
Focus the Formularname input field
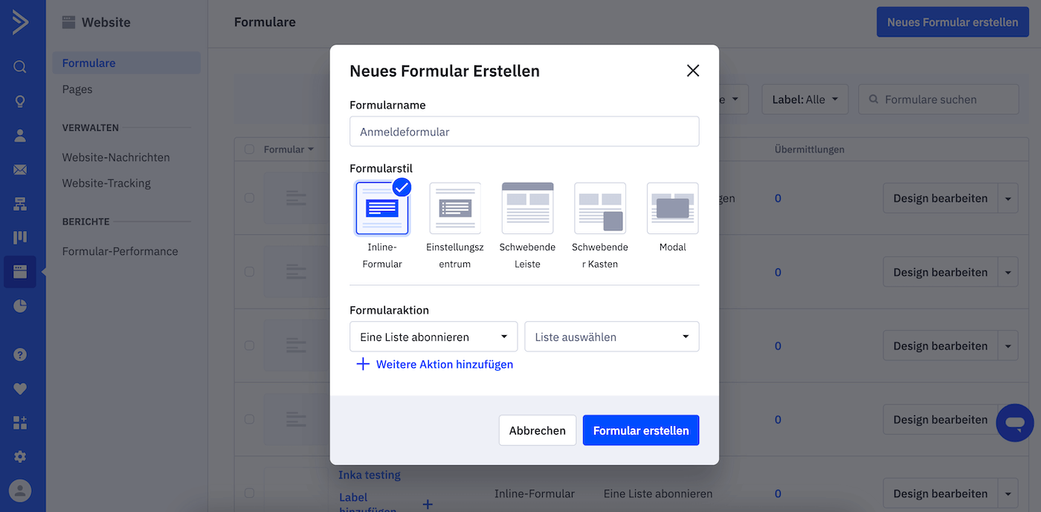point(524,132)
